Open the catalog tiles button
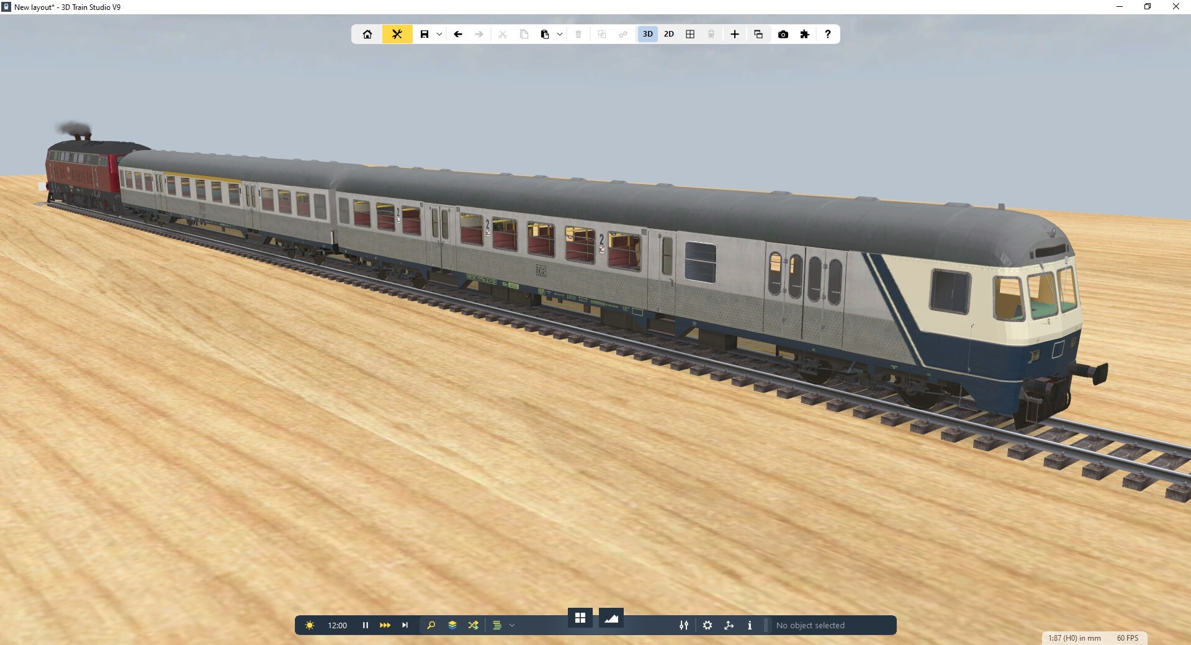Screen dimensions: 1191x645 [x=580, y=618]
